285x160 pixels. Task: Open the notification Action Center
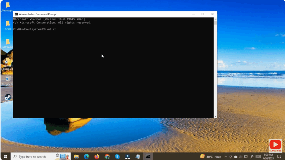279,157
